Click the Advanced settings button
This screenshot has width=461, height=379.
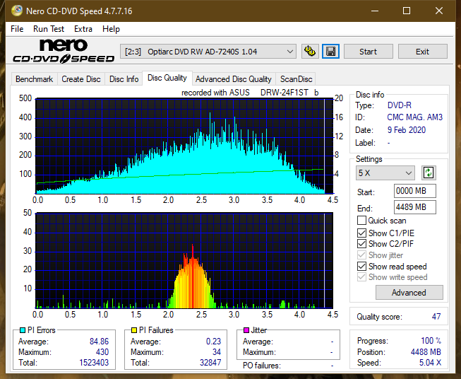click(409, 293)
